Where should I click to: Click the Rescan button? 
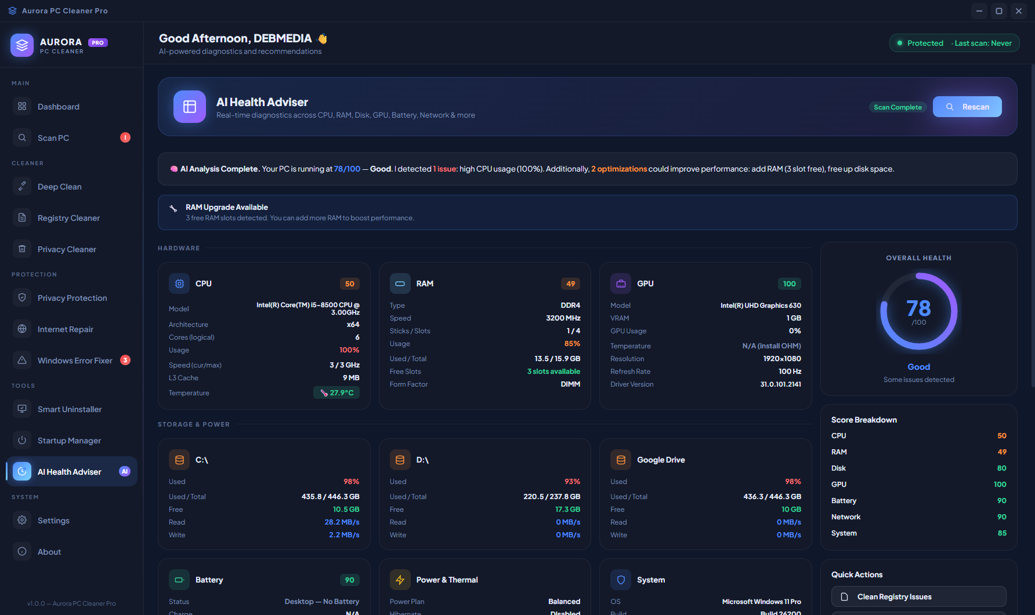coord(967,107)
